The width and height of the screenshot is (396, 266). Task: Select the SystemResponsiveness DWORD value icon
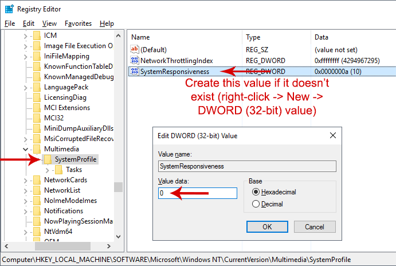(135, 72)
